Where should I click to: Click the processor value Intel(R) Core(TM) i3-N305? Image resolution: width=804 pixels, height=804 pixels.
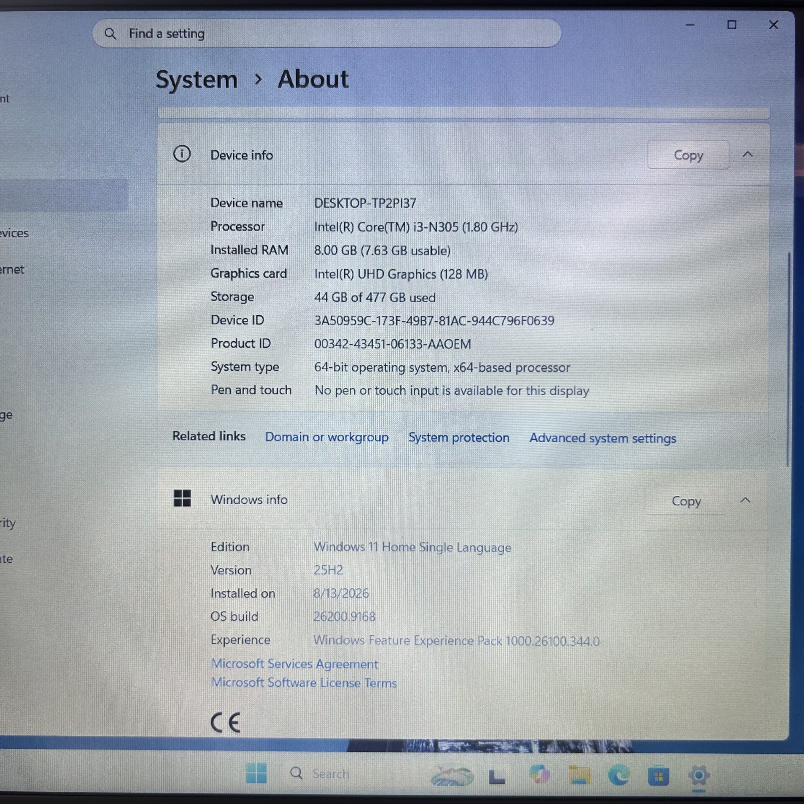point(416,227)
